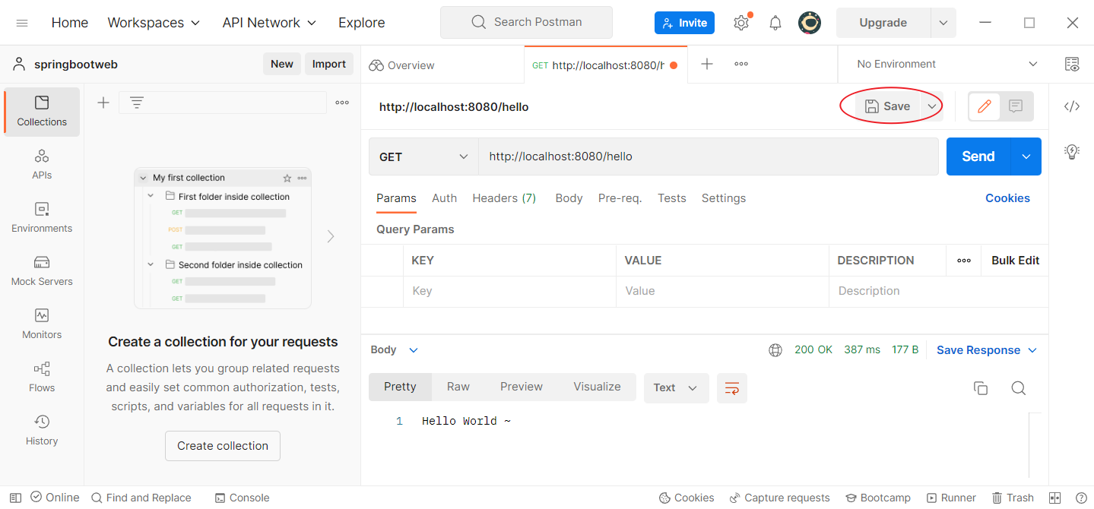The width and height of the screenshot is (1094, 509).
Task: Open the Text format dropdown
Action: click(676, 387)
